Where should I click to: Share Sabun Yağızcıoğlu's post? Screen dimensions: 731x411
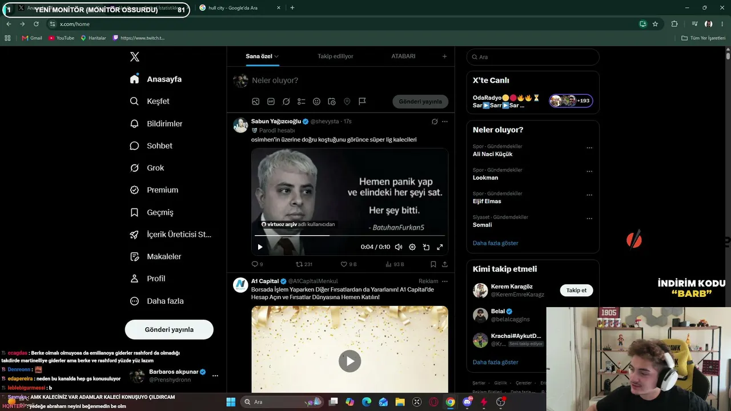[445, 264]
